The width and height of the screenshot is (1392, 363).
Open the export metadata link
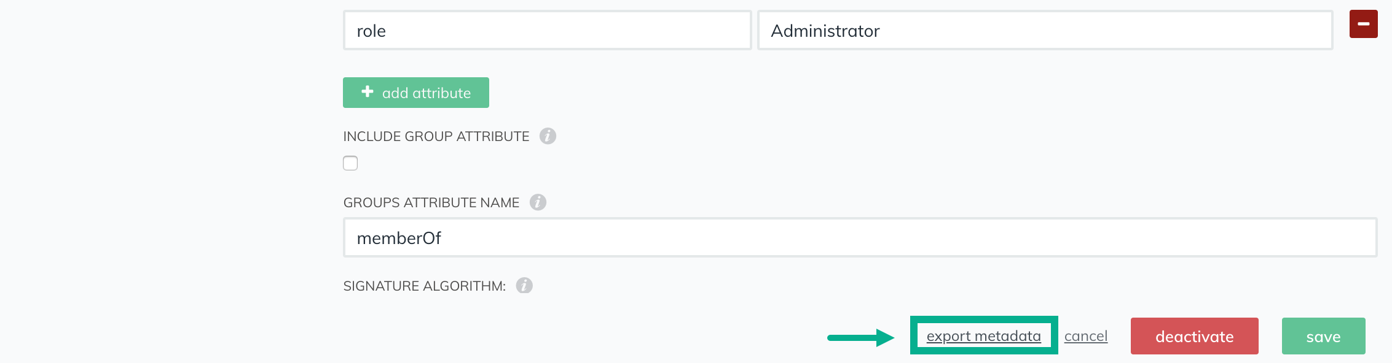[x=983, y=336]
